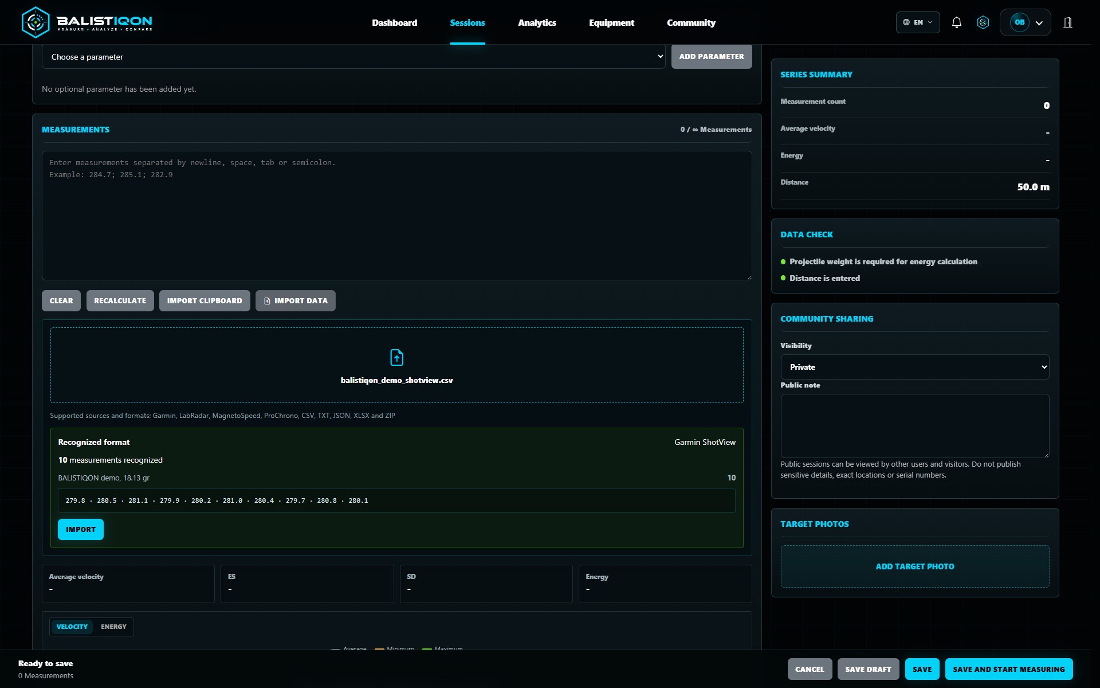The height and width of the screenshot is (688, 1100).
Task: Click the SD stat card
Action: pyautogui.click(x=486, y=584)
